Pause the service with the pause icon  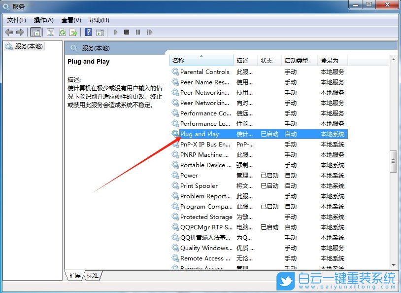point(137,32)
